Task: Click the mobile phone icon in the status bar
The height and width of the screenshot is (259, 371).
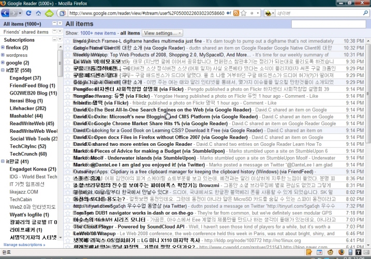Action: [351, 252]
